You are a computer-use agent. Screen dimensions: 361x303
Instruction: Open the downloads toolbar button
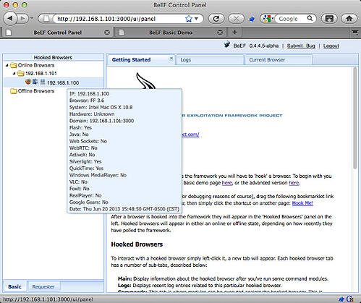coord(329,19)
